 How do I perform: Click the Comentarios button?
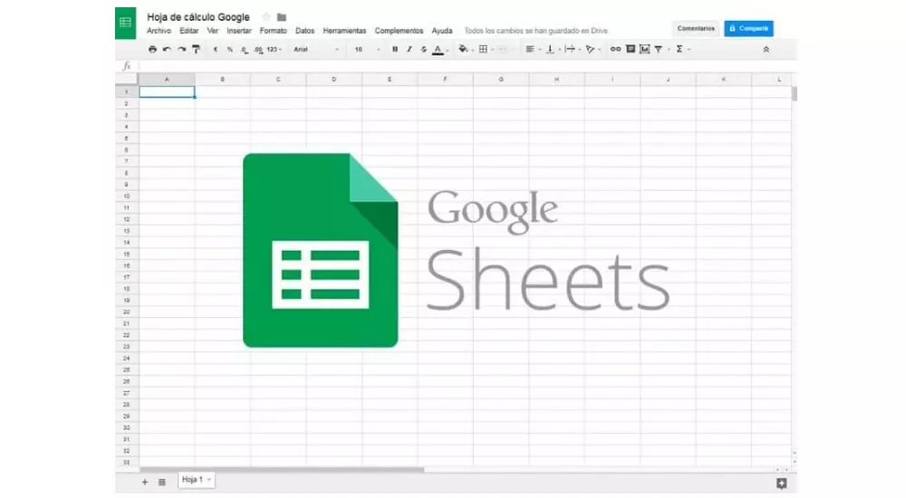696,28
